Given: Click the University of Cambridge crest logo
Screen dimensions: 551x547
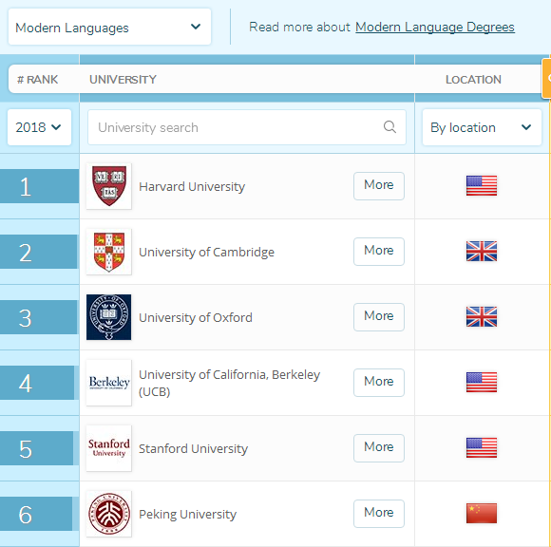Looking at the screenshot, I should [109, 252].
